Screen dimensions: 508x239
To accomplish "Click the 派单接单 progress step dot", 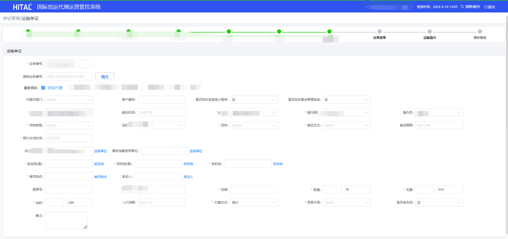I will point(380,31).
